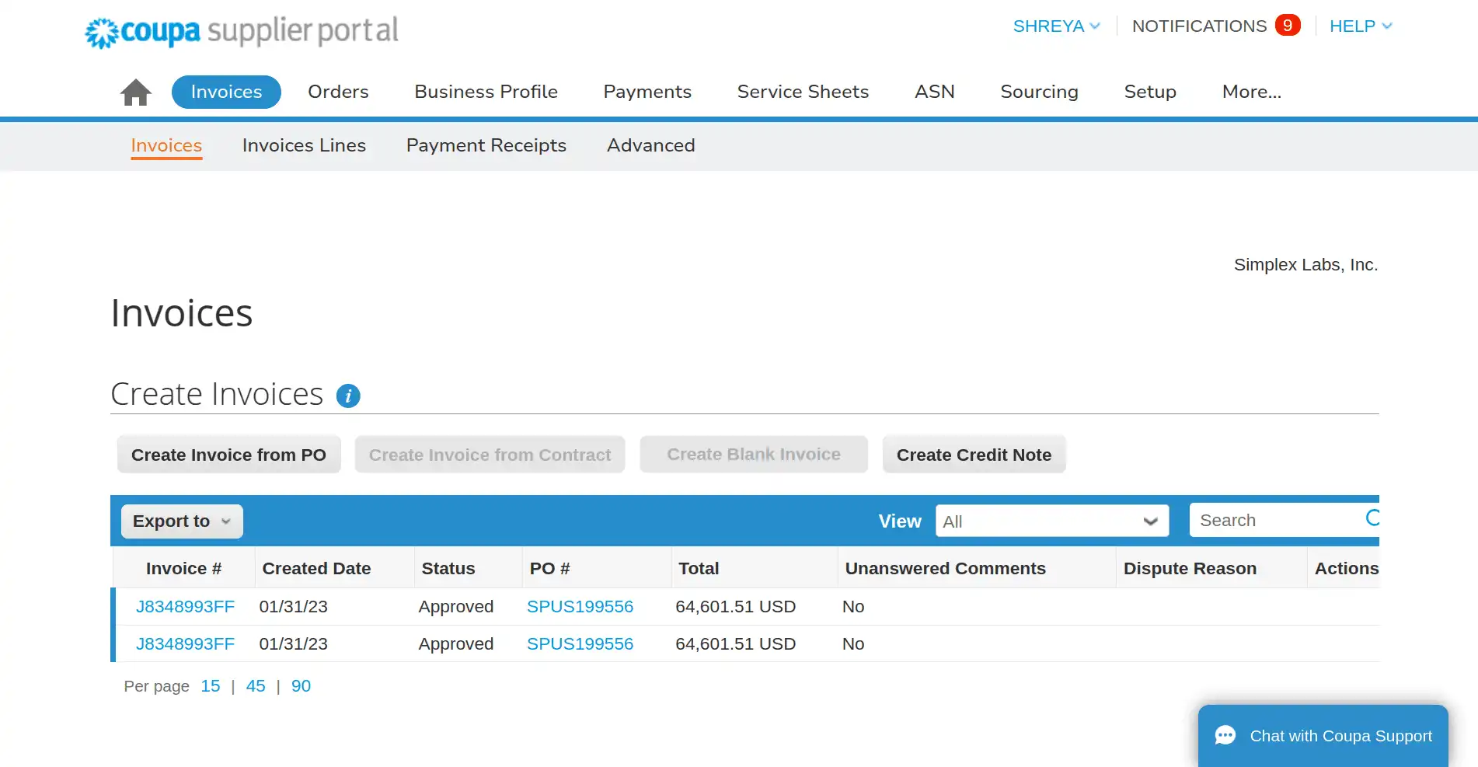
Task: Open PO SPUS199556 in second row
Action: 580,644
